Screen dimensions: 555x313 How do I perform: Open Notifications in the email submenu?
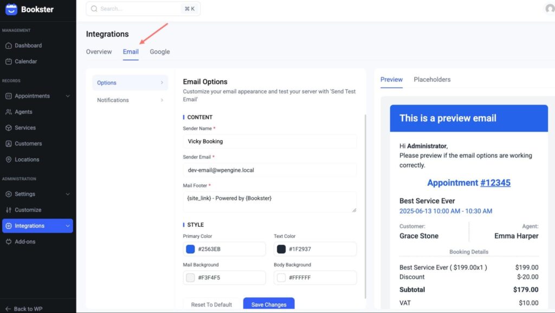click(130, 100)
